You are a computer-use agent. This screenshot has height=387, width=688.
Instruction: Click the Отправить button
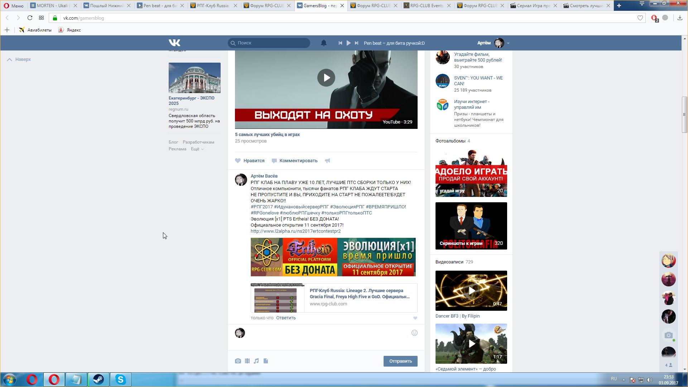[x=400, y=361]
